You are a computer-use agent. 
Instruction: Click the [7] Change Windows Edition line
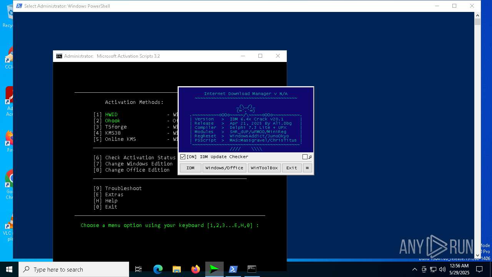[133, 164]
